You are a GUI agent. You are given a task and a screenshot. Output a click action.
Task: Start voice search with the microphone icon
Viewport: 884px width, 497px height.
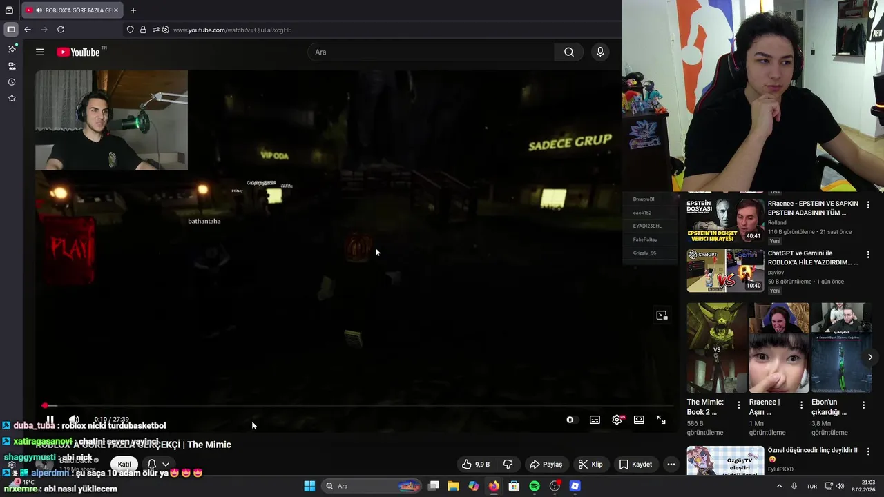tap(600, 52)
